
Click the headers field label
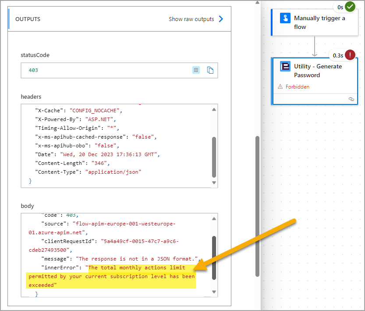tap(31, 97)
